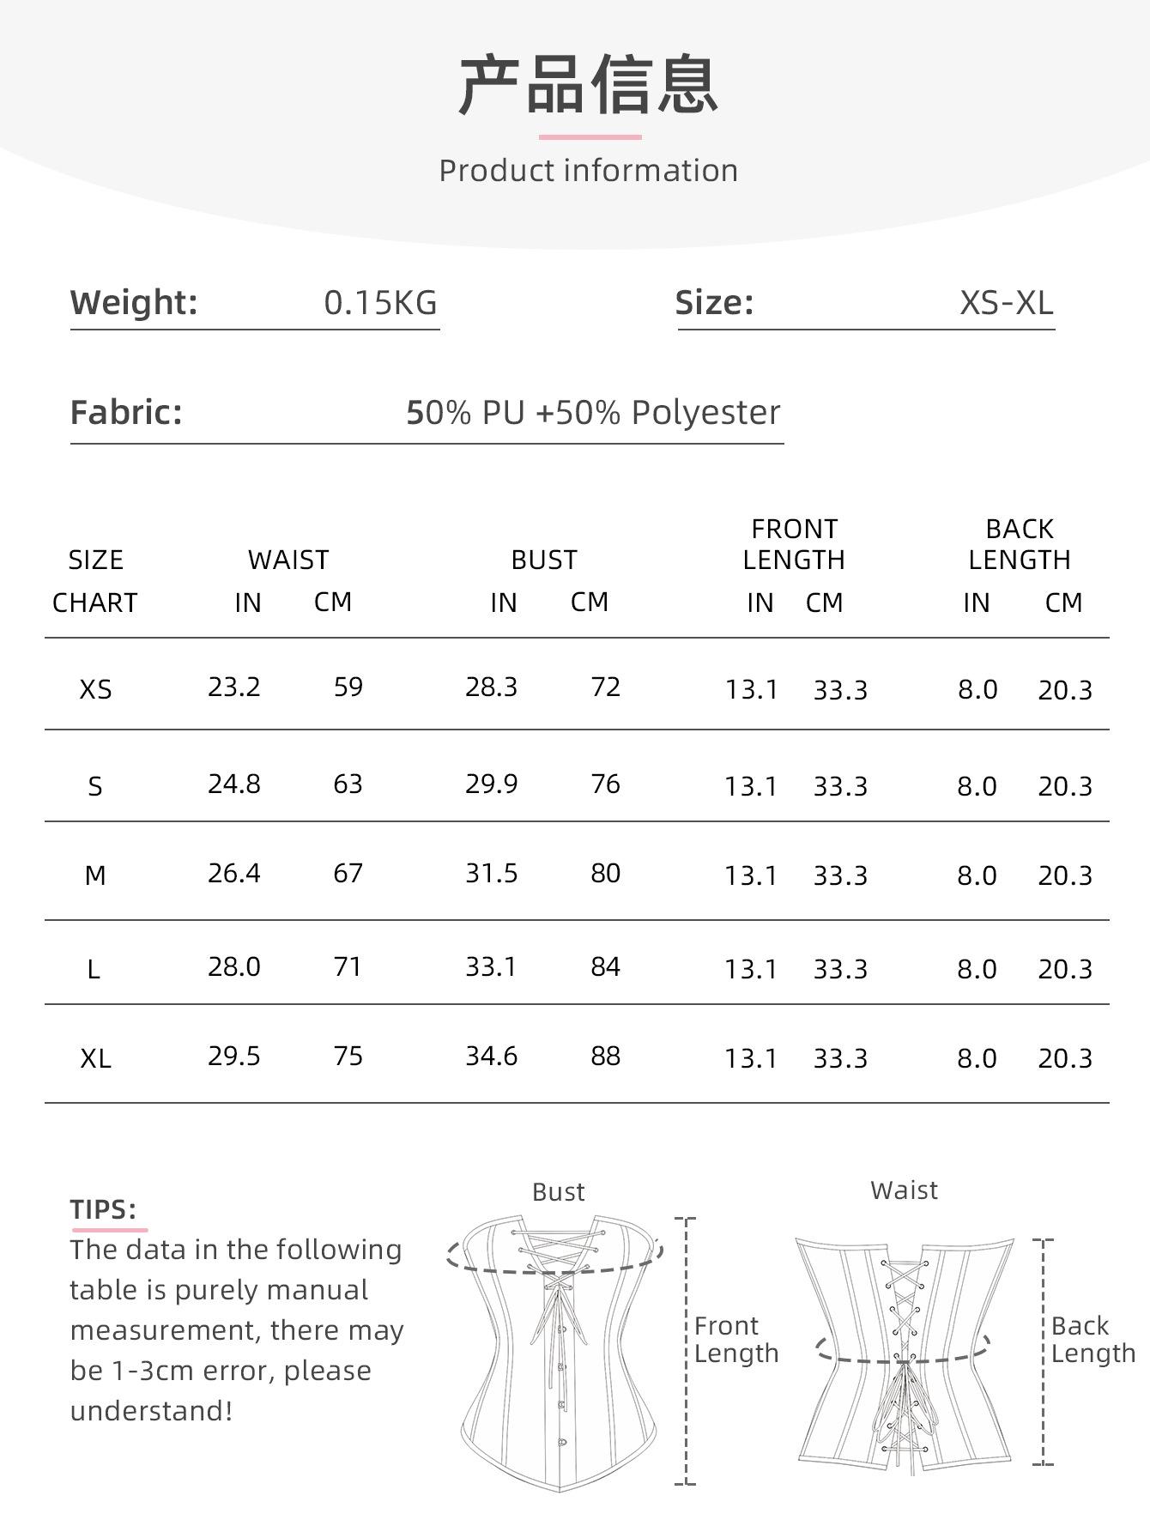Click the "Front Length" diagram label
1150x1532 pixels.
coord(735,1339)
